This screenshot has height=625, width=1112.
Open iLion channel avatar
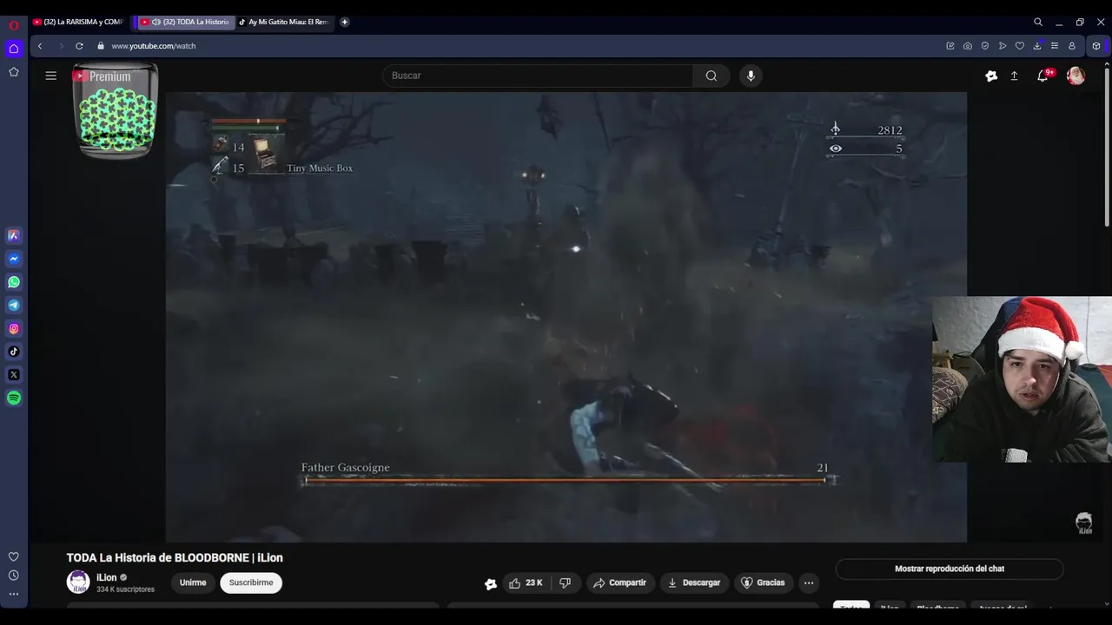78,582
